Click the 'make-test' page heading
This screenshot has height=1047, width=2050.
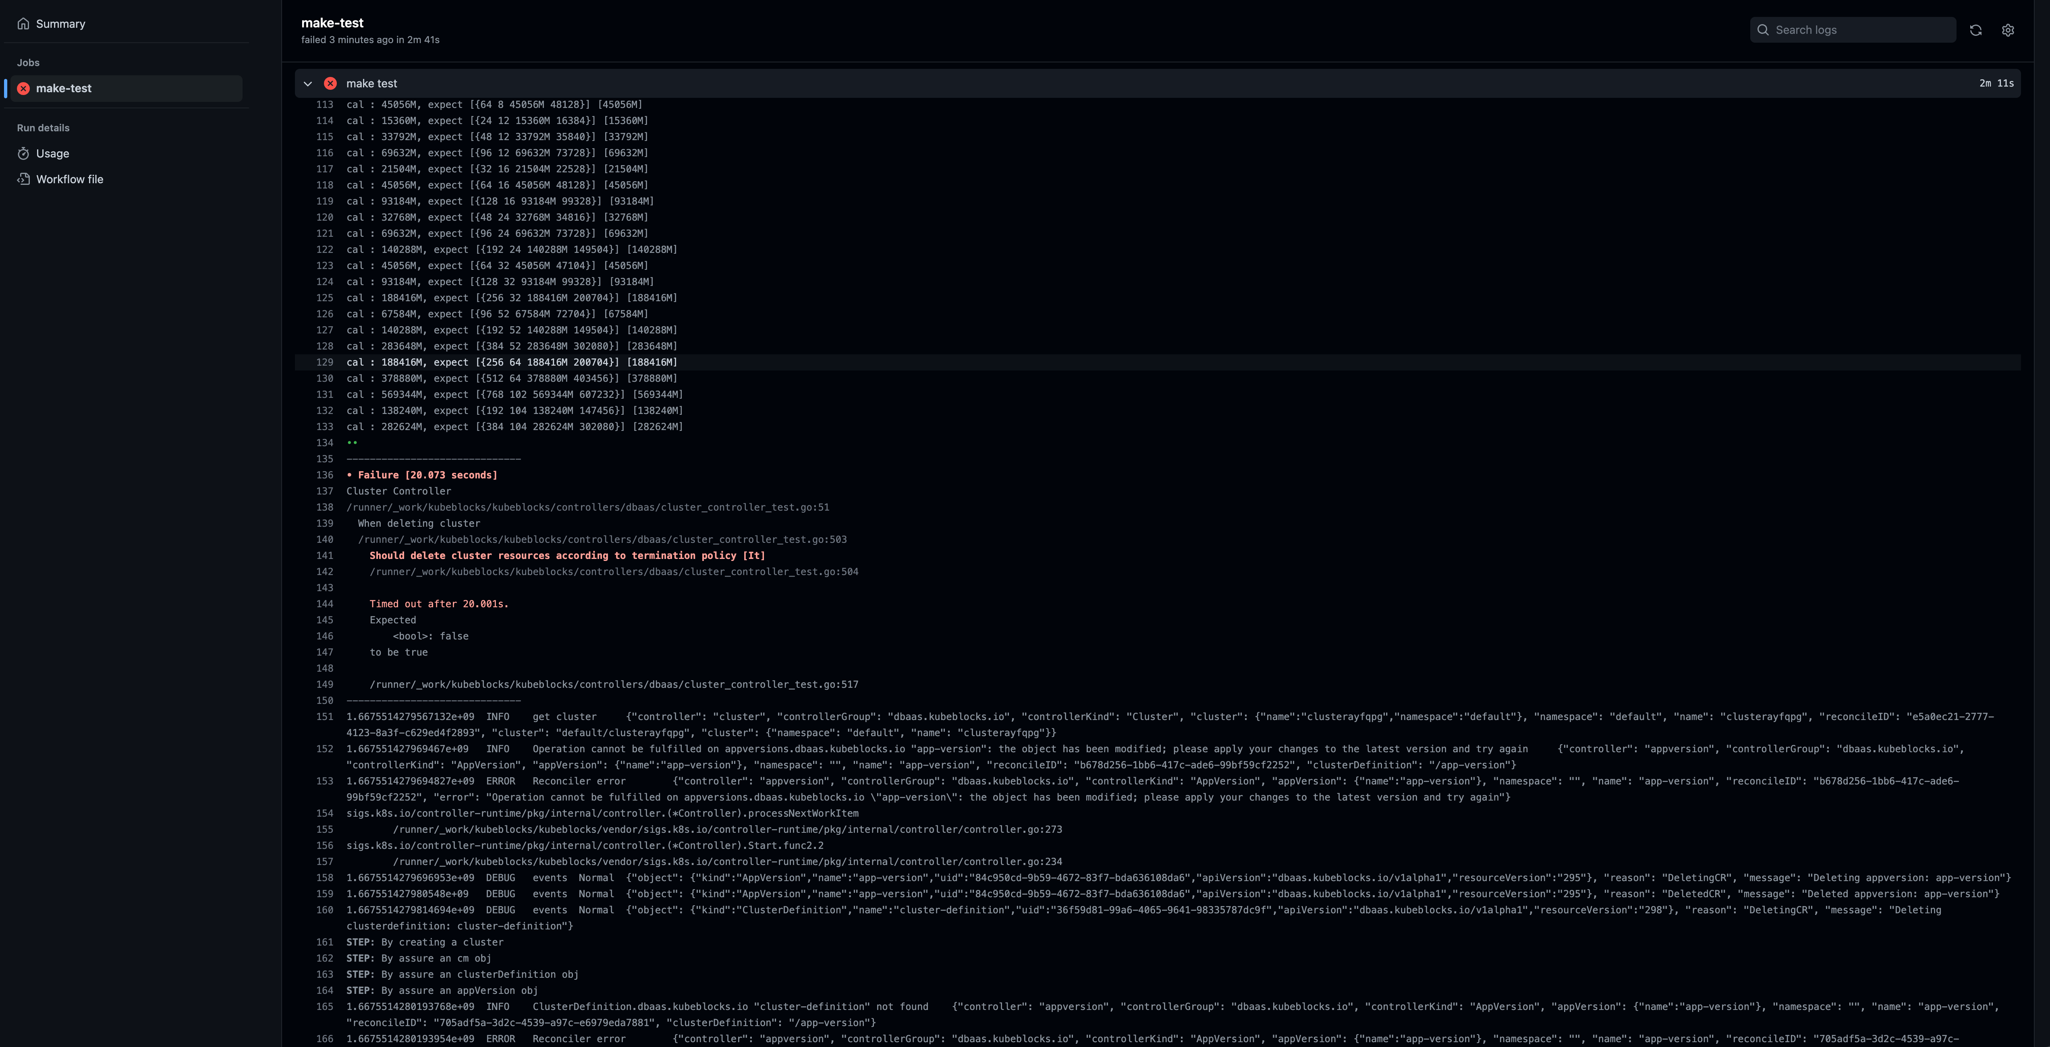[333, 23]
